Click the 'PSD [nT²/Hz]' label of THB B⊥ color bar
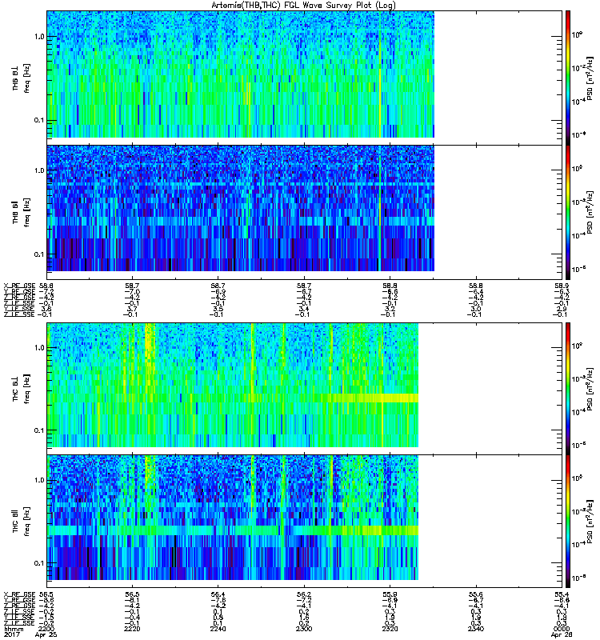 click(590, 78)
